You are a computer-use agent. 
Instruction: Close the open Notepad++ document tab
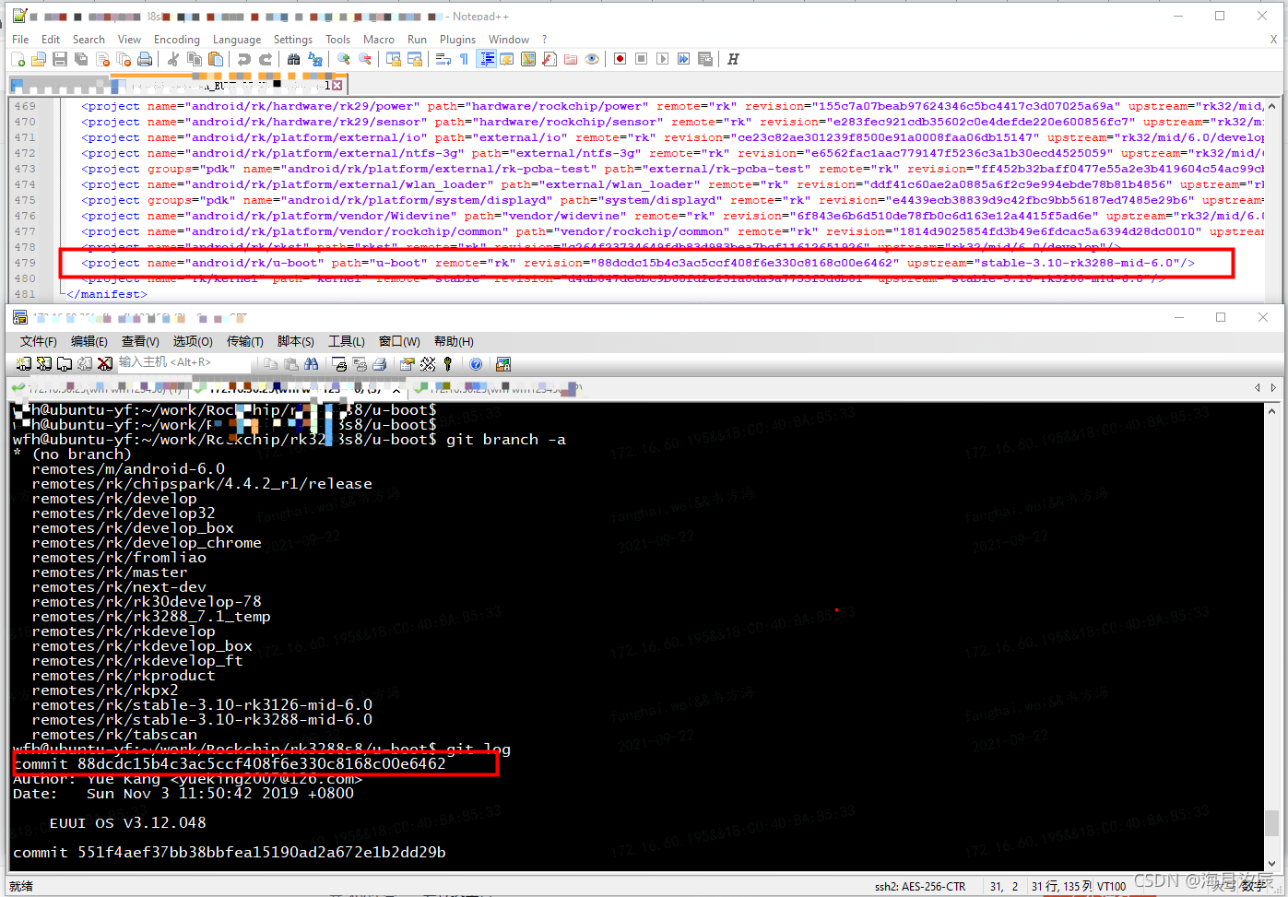click(337, 85)
